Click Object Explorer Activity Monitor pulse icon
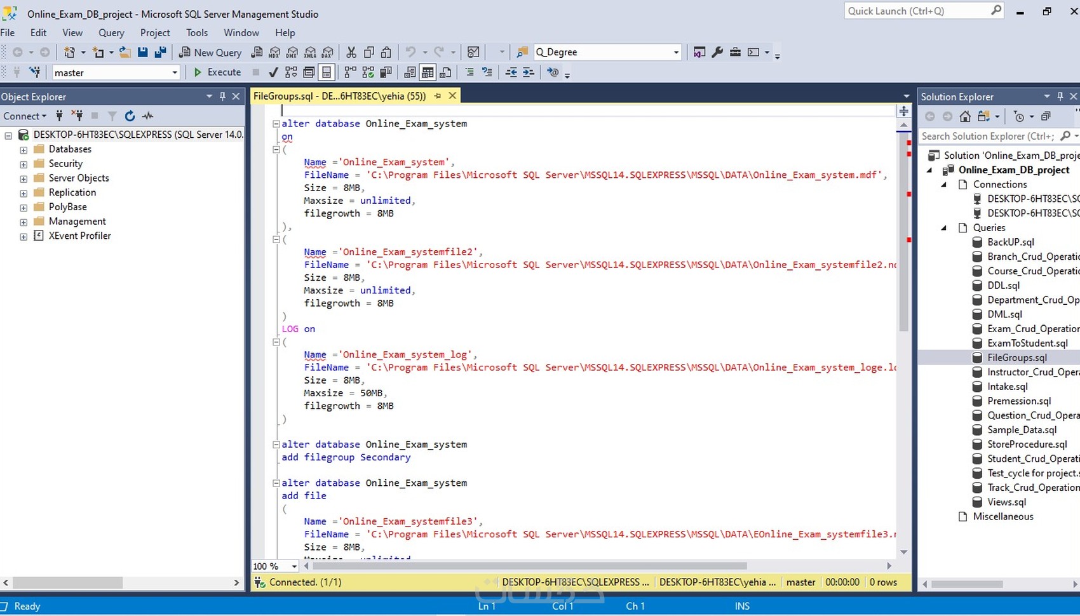This screenshot has width=1080, height=616. [x=147, y=116]
